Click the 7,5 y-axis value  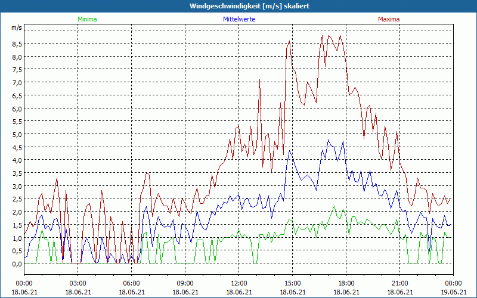click(x=17, y=70)
